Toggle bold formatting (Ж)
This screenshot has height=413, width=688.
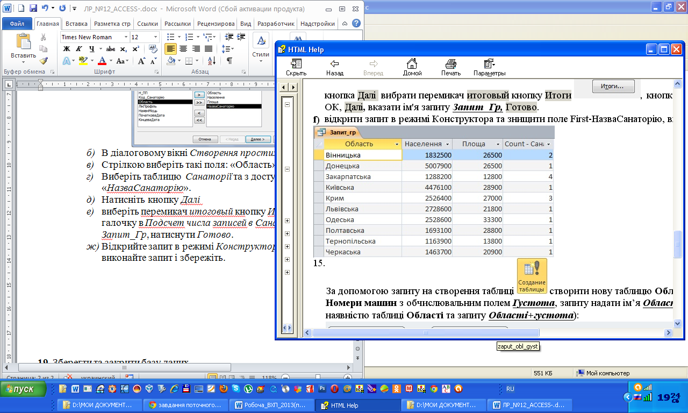click(x=67, y=49)
